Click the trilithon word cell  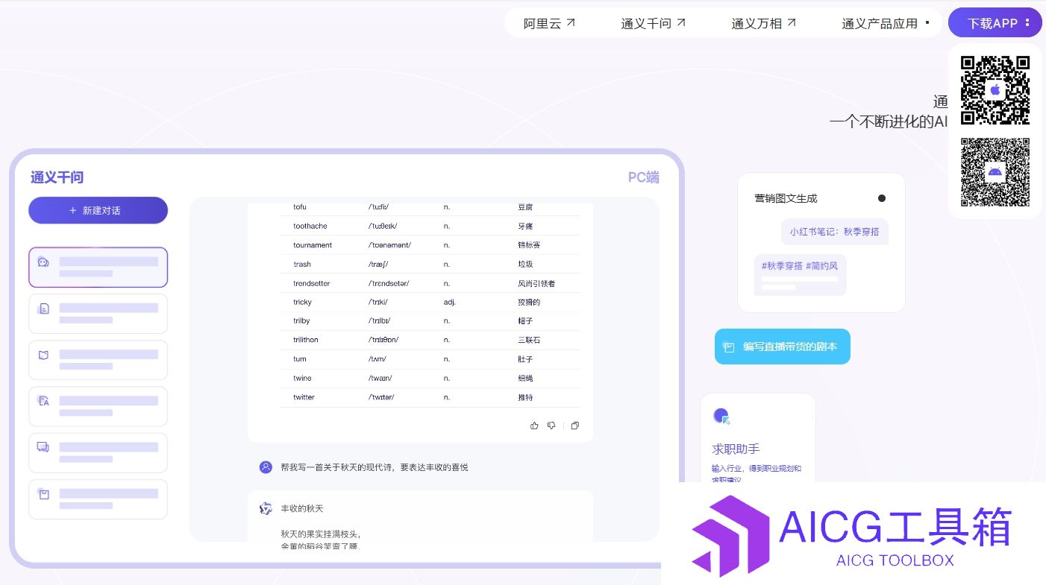(306, 339)
